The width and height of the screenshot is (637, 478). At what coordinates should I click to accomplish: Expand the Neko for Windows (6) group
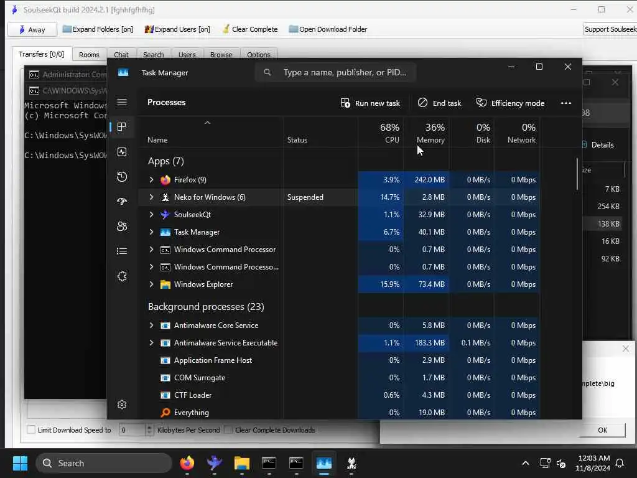151,197
